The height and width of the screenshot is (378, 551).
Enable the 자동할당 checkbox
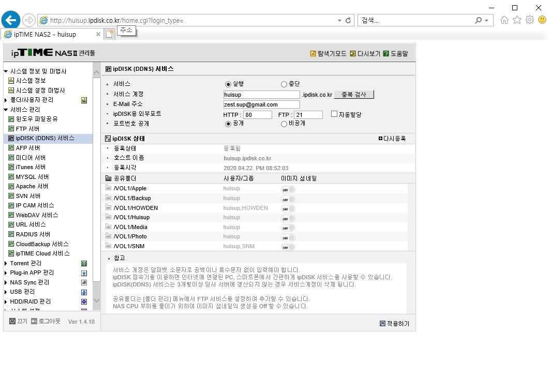point(334,114)
